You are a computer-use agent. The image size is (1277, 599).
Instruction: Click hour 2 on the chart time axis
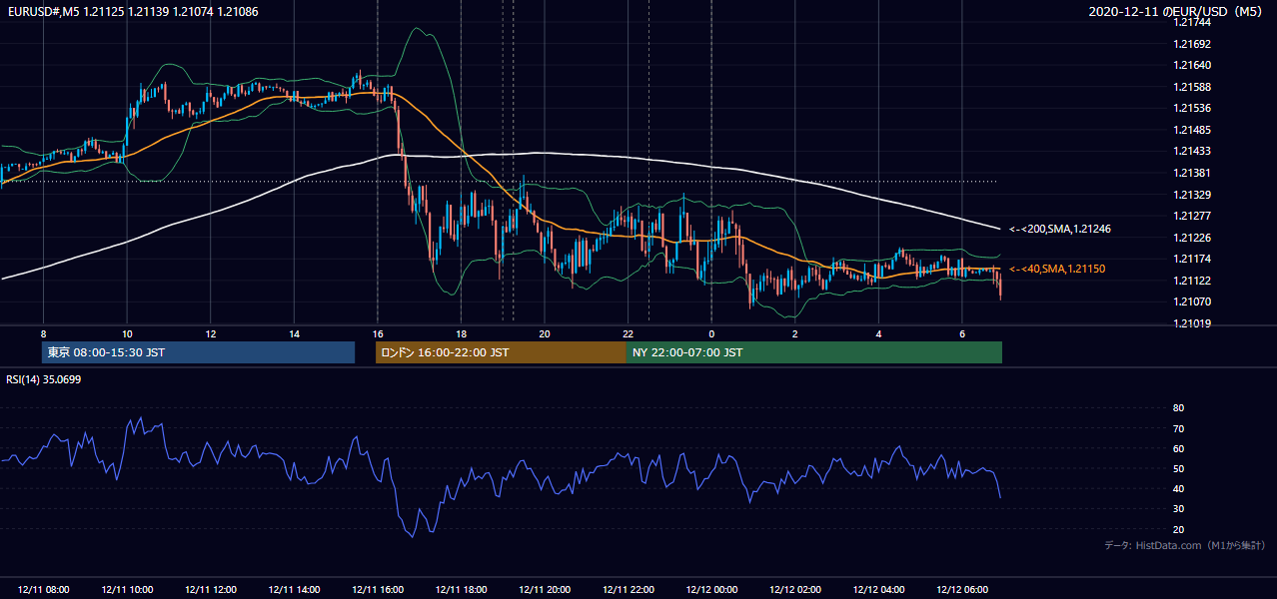794,332
